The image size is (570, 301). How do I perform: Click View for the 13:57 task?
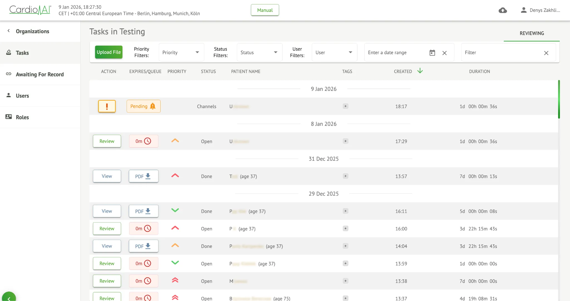point(107,176)
